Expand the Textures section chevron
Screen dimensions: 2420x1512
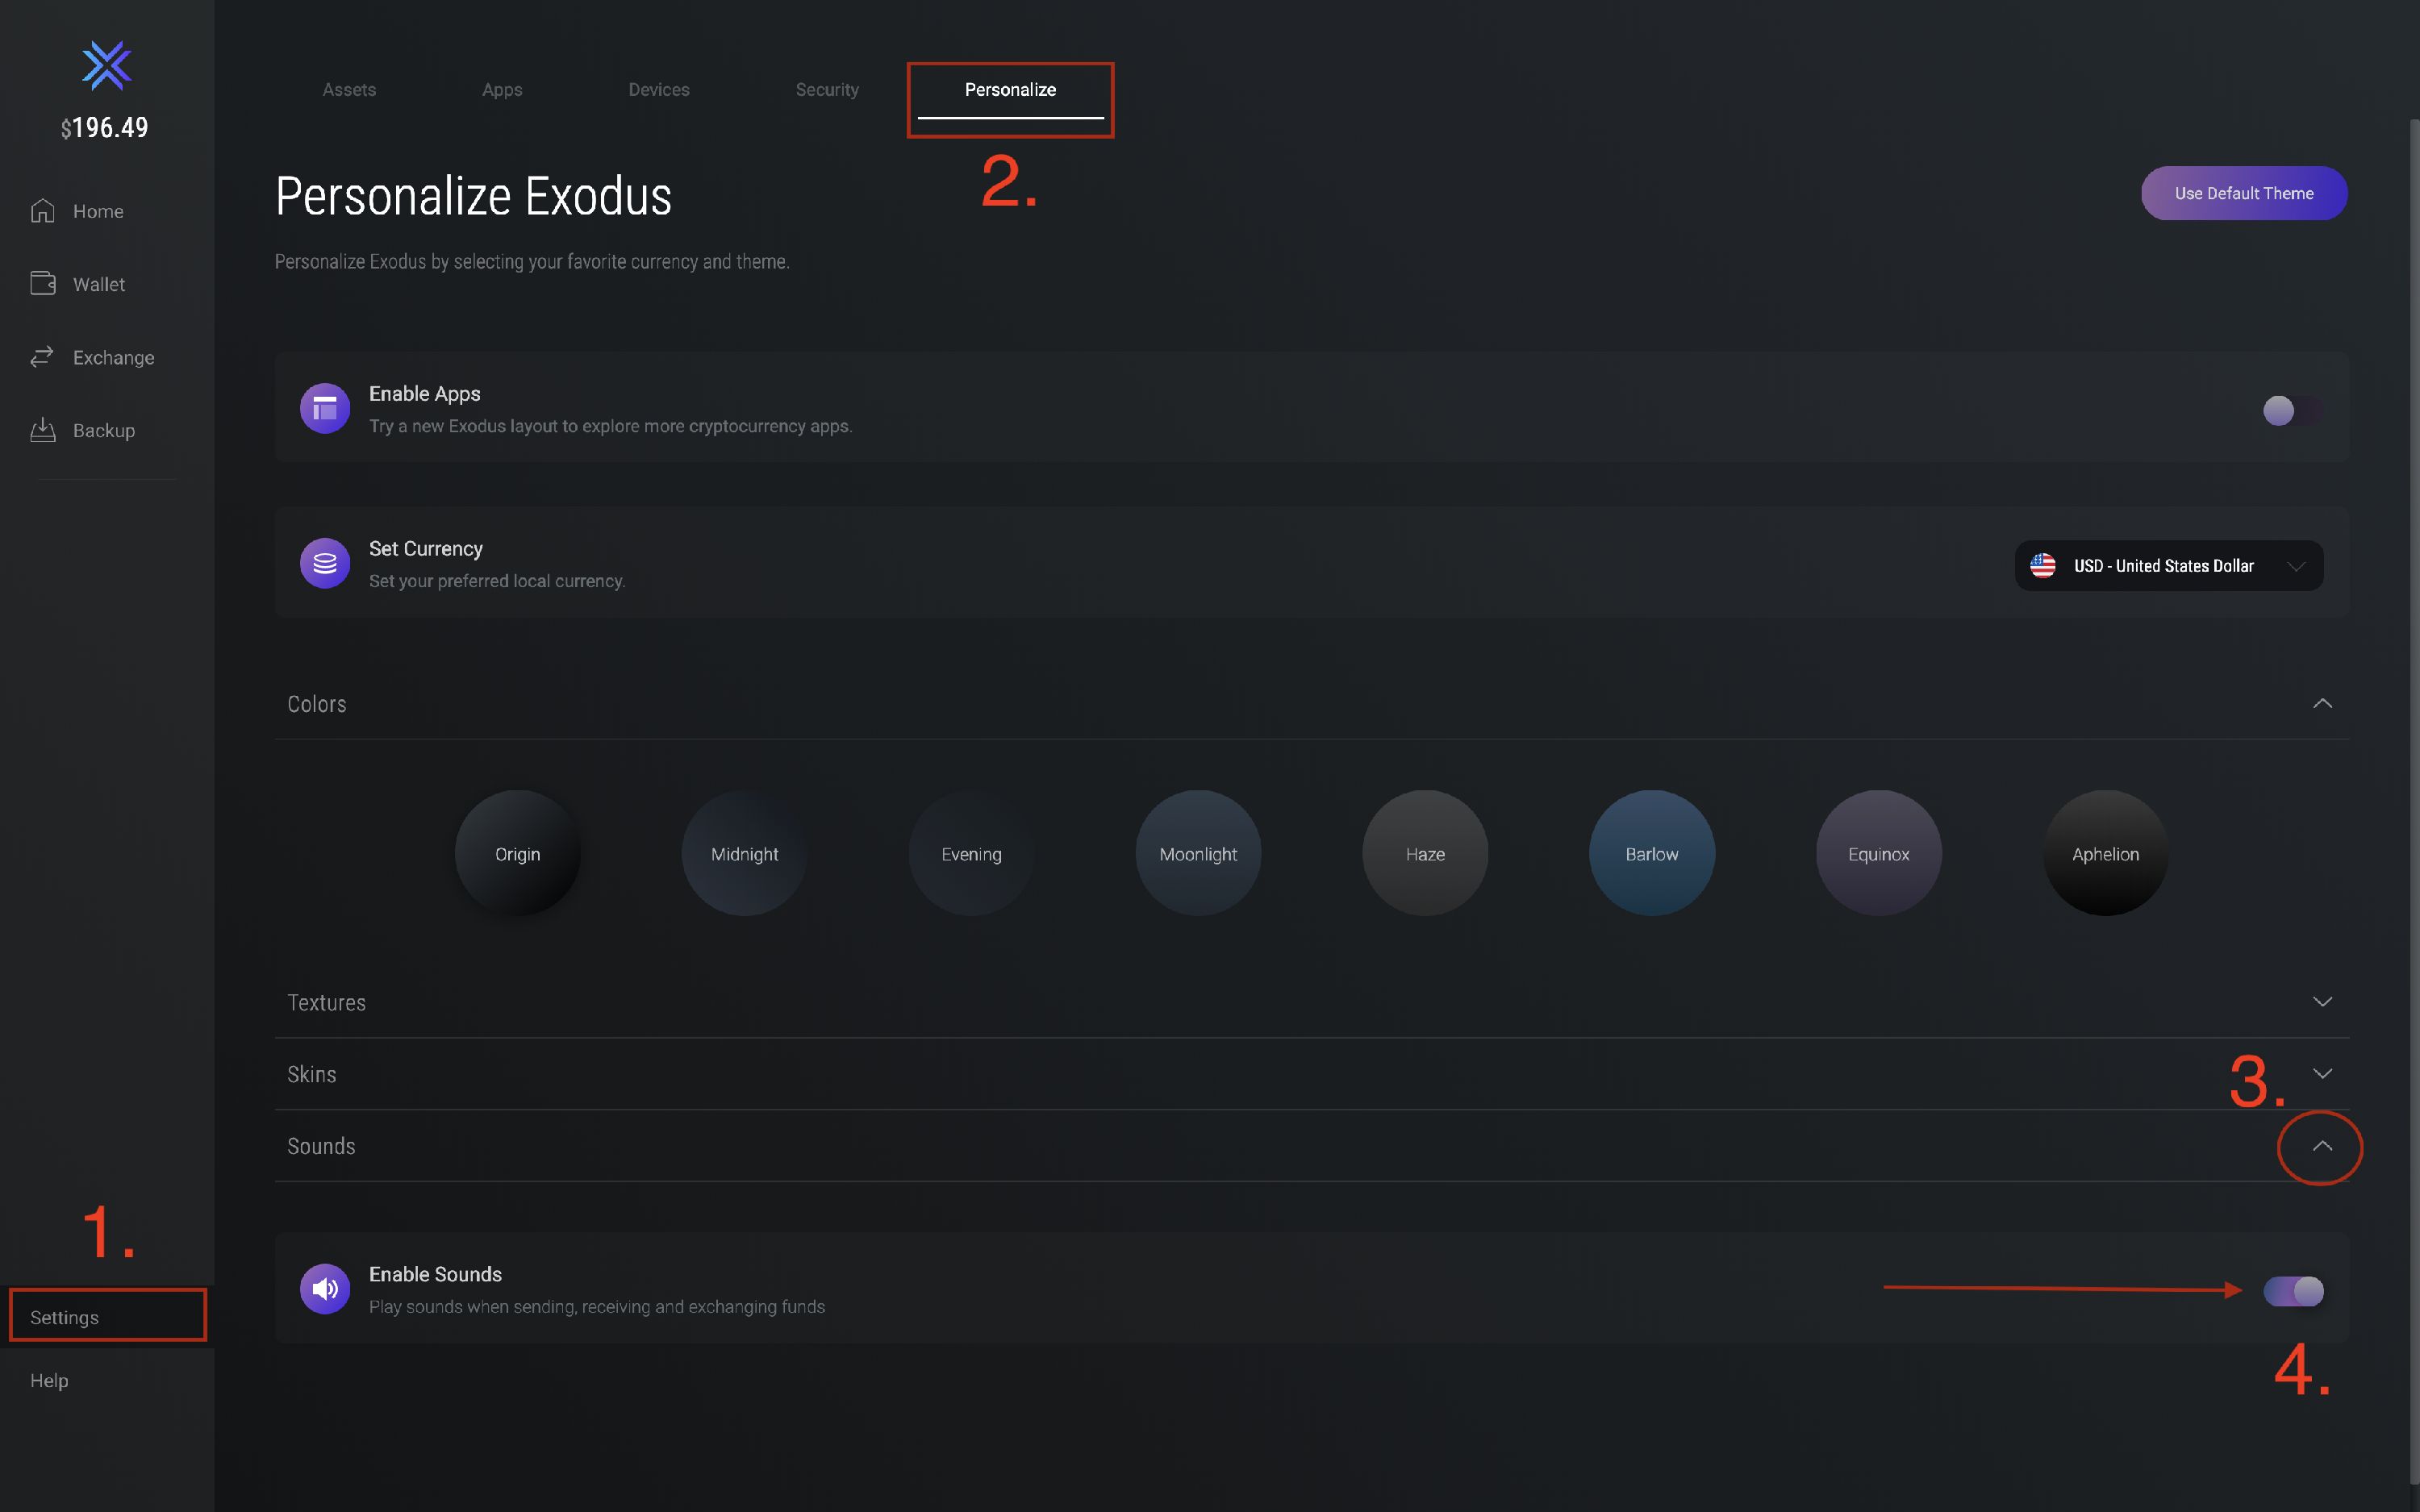[2322, 1002]
